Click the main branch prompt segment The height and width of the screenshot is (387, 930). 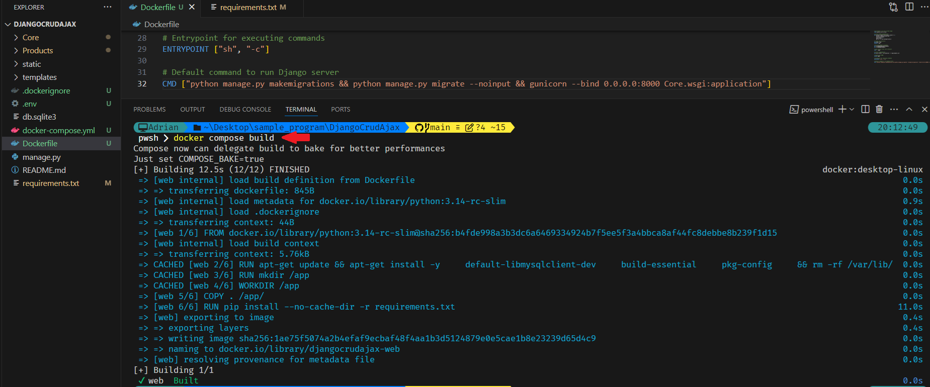pos(460,127)
